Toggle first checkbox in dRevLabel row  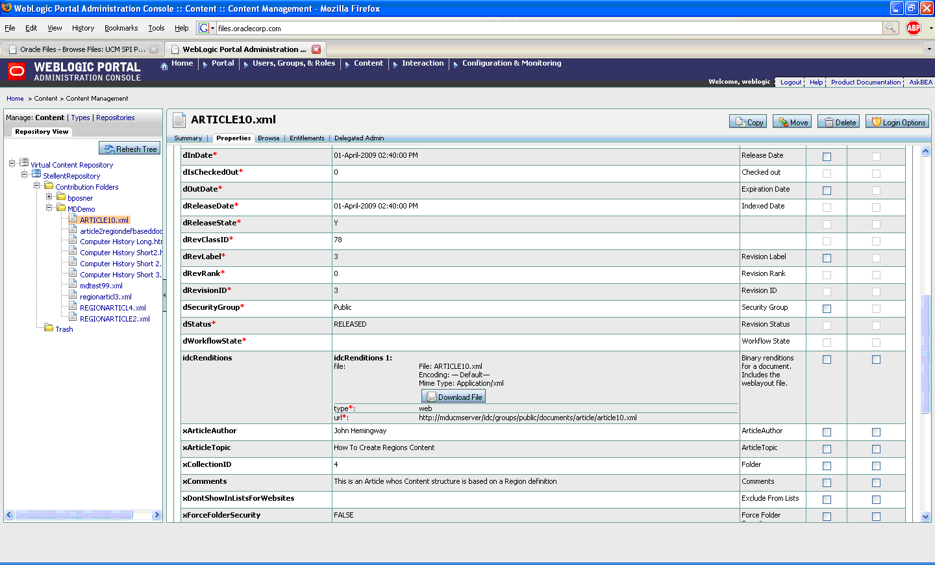coord(827,258)
